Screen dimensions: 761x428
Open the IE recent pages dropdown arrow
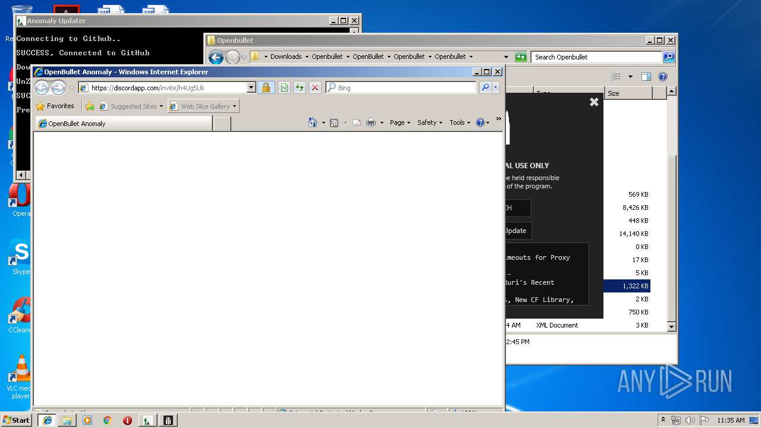click(x=71, y=88)
